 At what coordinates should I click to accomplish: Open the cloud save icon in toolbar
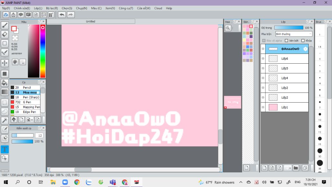click(6, 15)
